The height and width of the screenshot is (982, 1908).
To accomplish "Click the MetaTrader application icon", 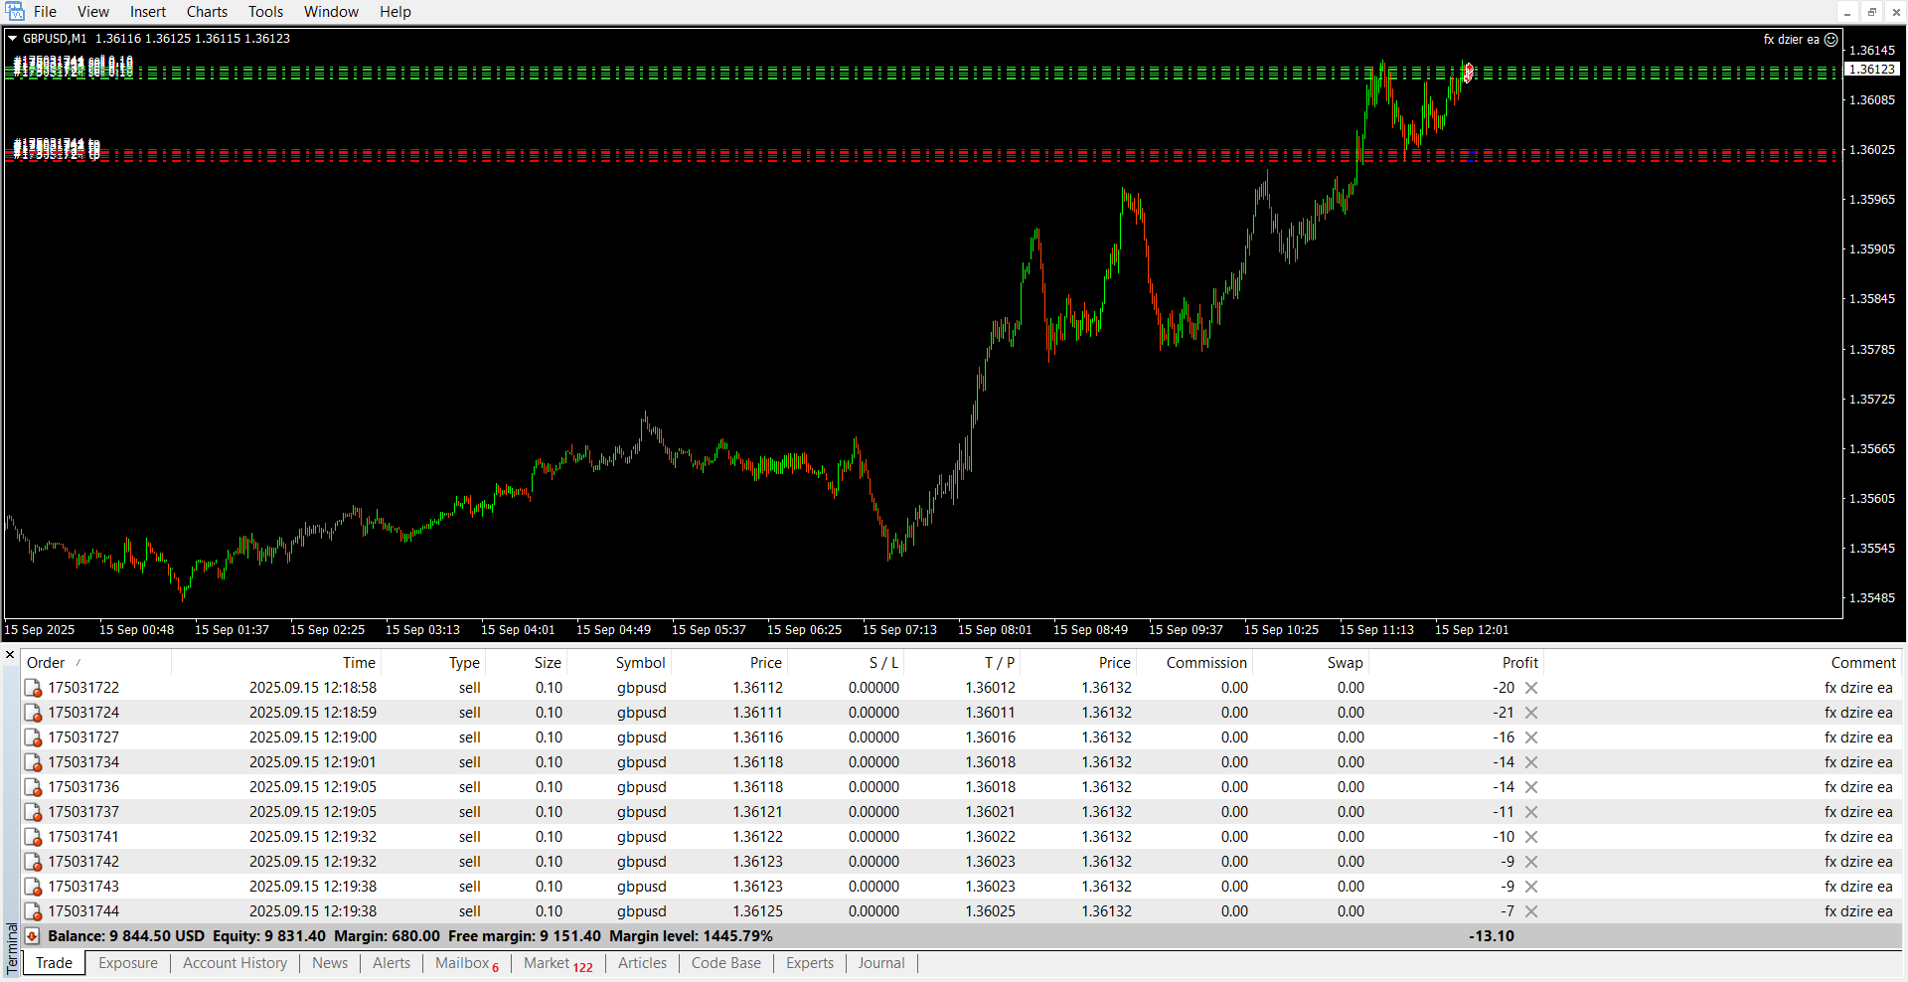I will point(15,12).
